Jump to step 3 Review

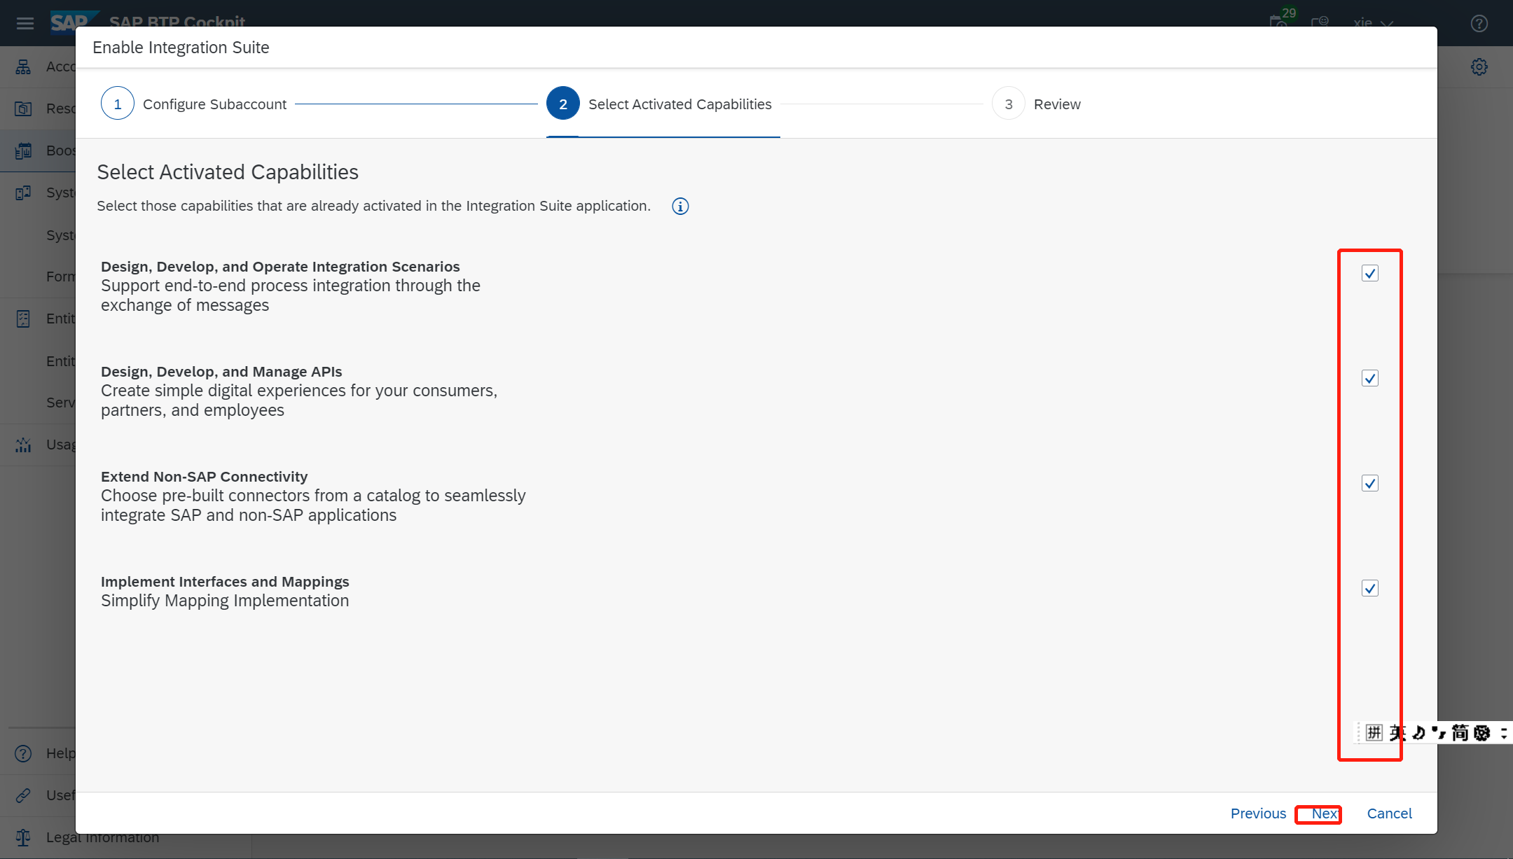pyautogui.click(x=1037, y=104)
